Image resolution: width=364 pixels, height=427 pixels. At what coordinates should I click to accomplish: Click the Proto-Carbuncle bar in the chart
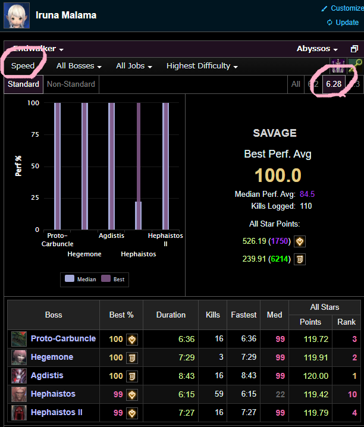[x=57, y=166]
